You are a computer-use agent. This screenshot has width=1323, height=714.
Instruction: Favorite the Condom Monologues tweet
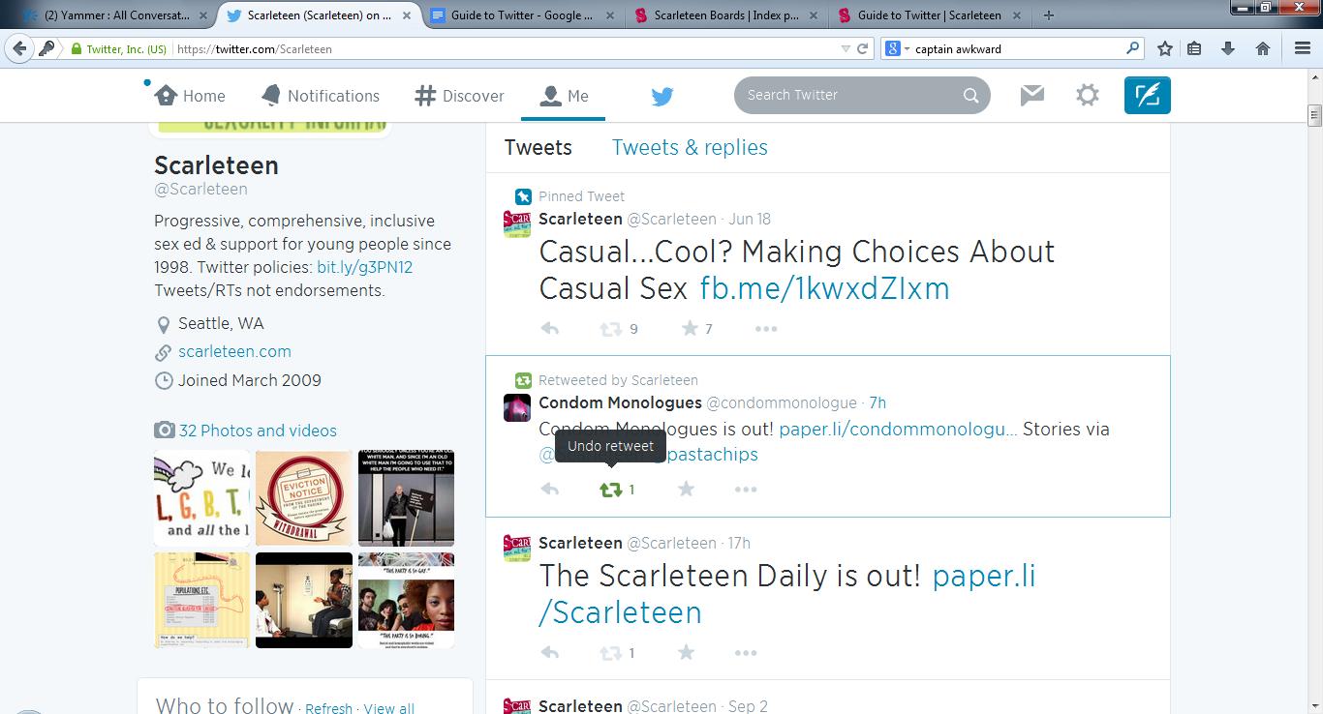(x=687, y=490)
